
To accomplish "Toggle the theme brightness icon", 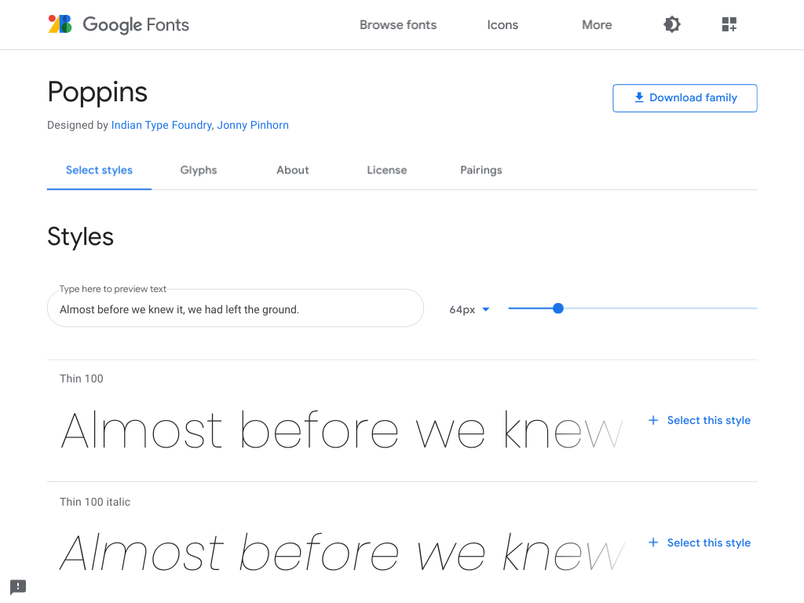I will click(x=672, y=24).
